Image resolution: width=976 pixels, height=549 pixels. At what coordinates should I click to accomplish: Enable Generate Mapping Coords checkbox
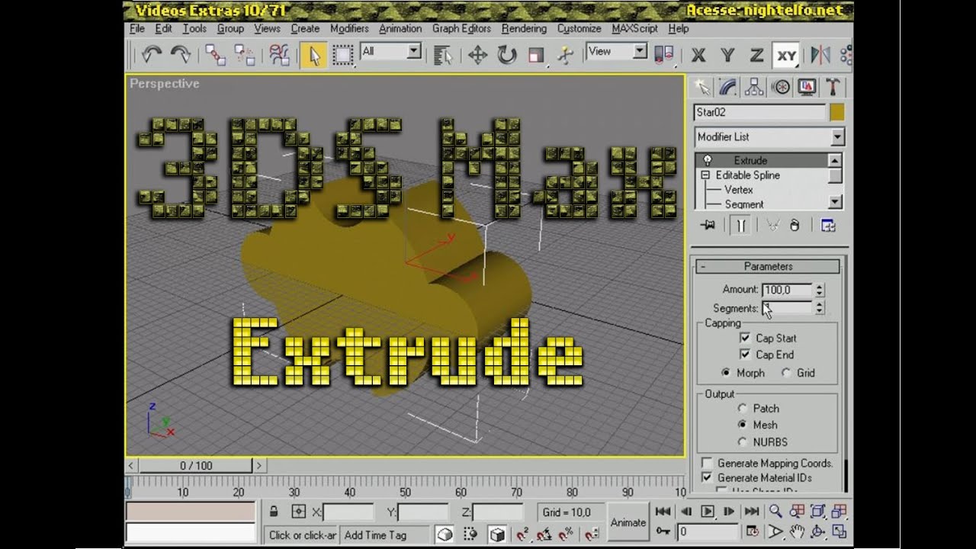[x=707, y=463]
